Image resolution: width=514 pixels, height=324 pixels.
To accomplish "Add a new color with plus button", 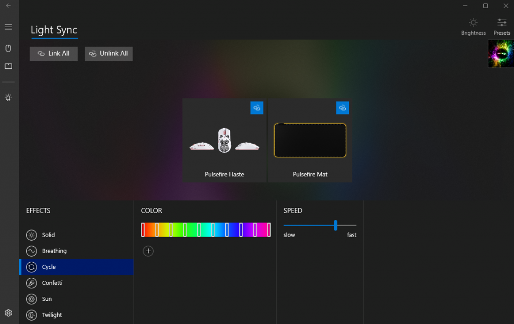I will 148,251.
